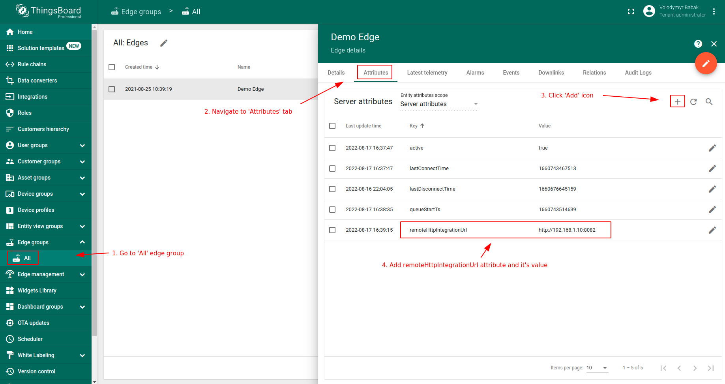Open Device profiles page
The height and width of the screenshot is (384, 725).
tap(46, 210)
